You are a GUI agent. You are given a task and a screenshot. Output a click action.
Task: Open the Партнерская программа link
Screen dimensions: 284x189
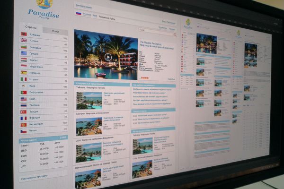coord(34,178)
